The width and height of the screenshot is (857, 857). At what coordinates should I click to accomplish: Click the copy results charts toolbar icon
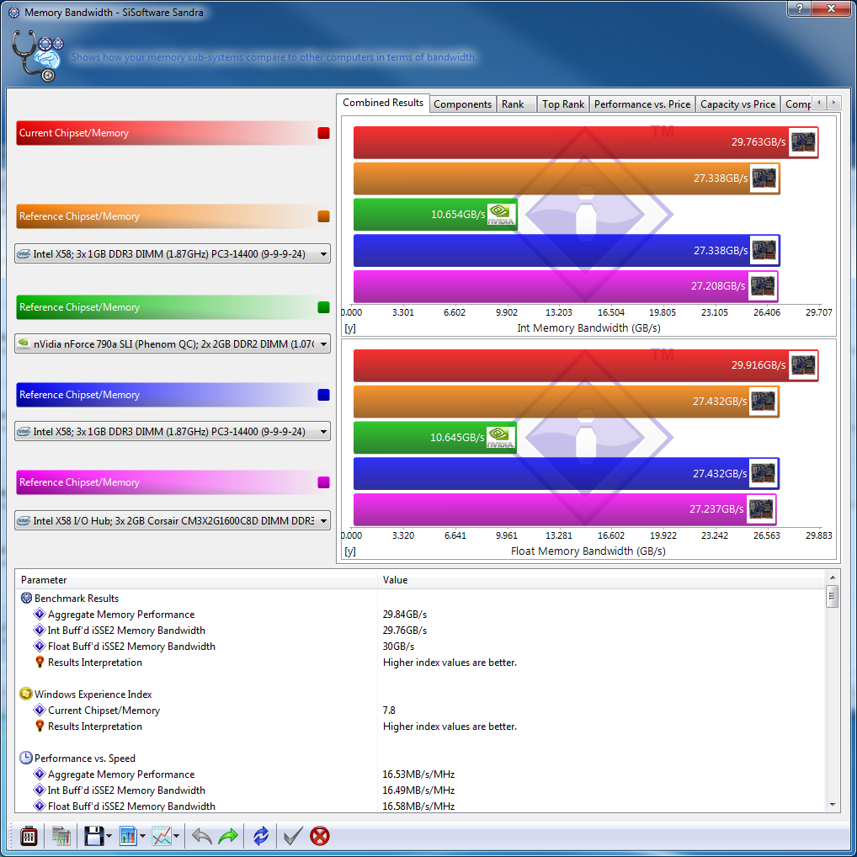(x=61, y=836)
